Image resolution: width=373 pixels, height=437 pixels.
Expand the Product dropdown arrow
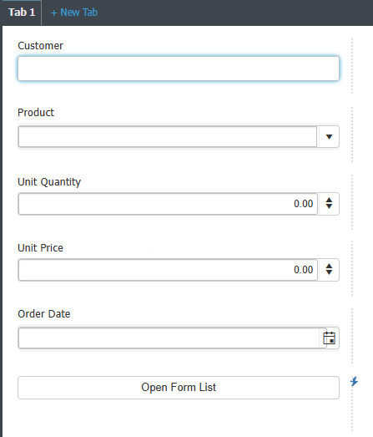pyautogui.click(x=329, y=136)
